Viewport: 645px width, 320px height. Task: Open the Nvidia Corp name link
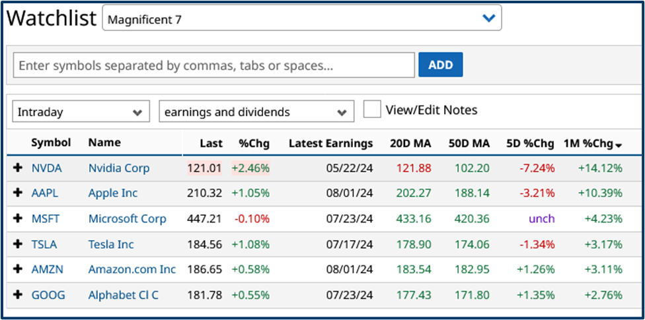pos(119,168)
